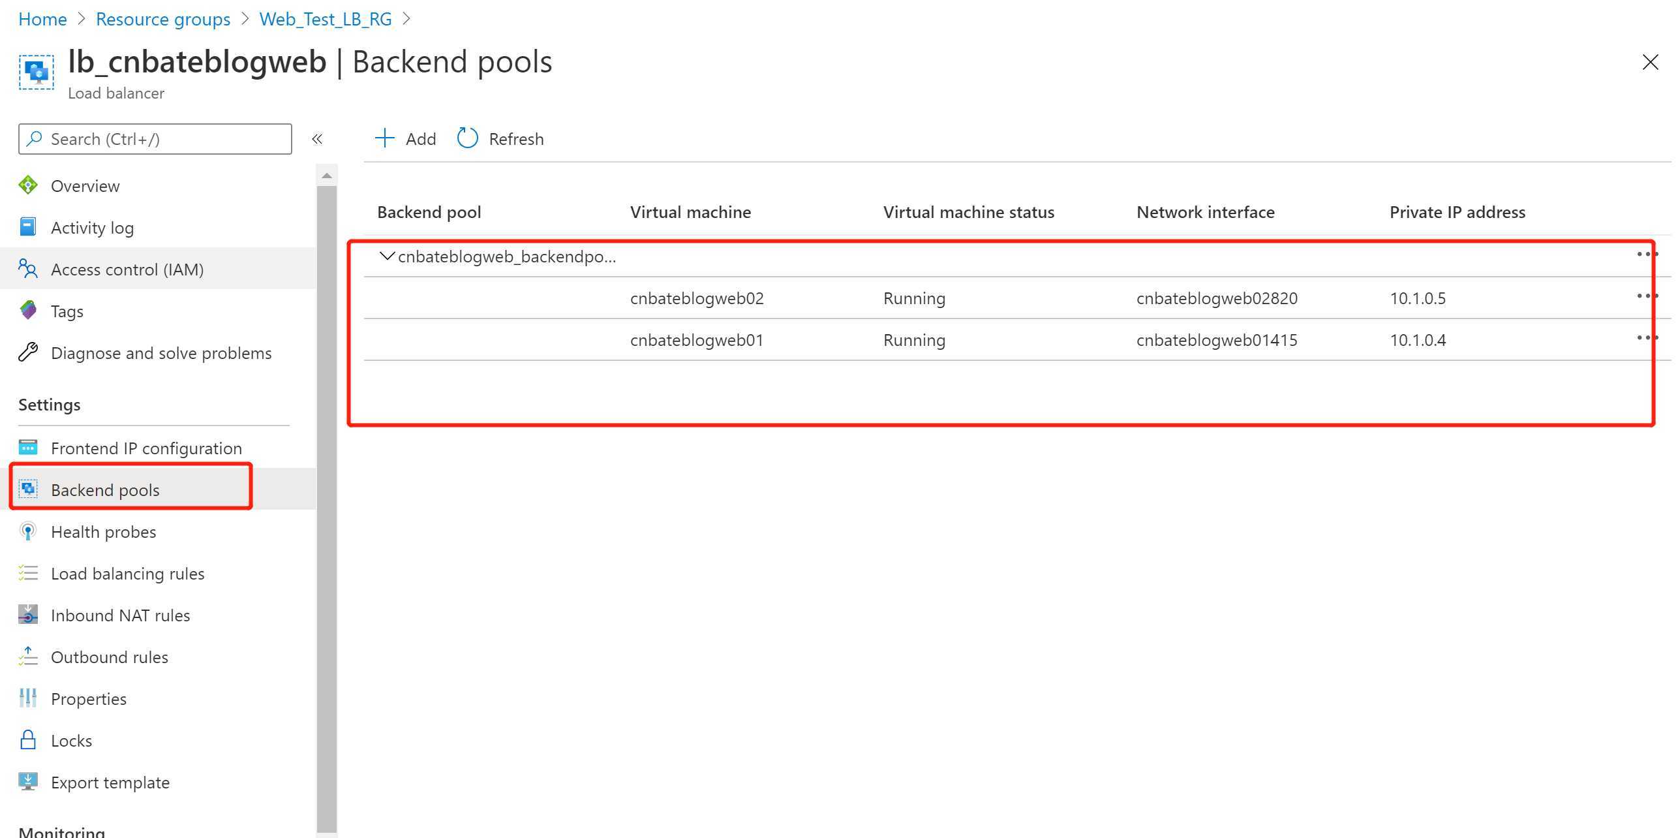This screenshot has height=838, width=1680.
Task: Click the Add button label
Action: click(x=421, y=139)
